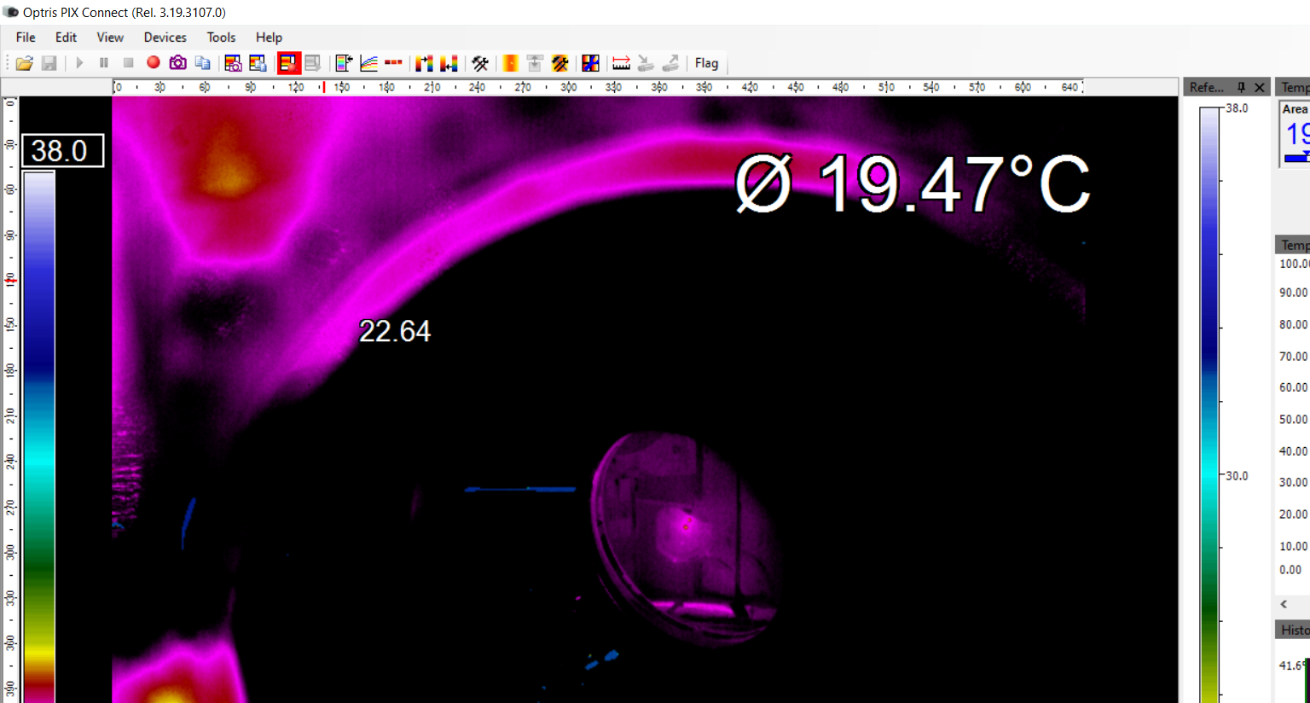Click the crossed hammers tools icon
The height and width of the screenshot is (703, 1310).
pyautogui.click(x=480, y=63)
